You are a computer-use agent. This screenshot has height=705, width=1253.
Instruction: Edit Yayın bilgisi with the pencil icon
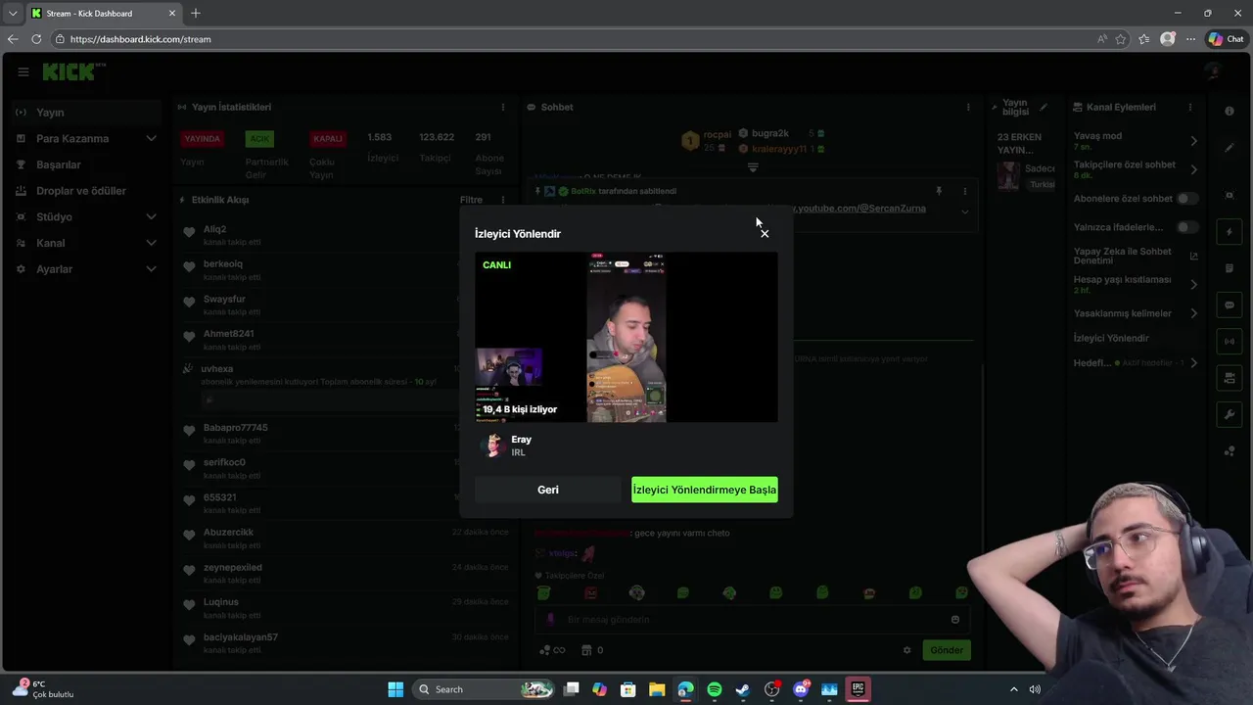click(1044, 107)
